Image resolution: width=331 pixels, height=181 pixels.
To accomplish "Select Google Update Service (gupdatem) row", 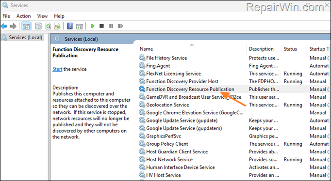I will [234, 128].
